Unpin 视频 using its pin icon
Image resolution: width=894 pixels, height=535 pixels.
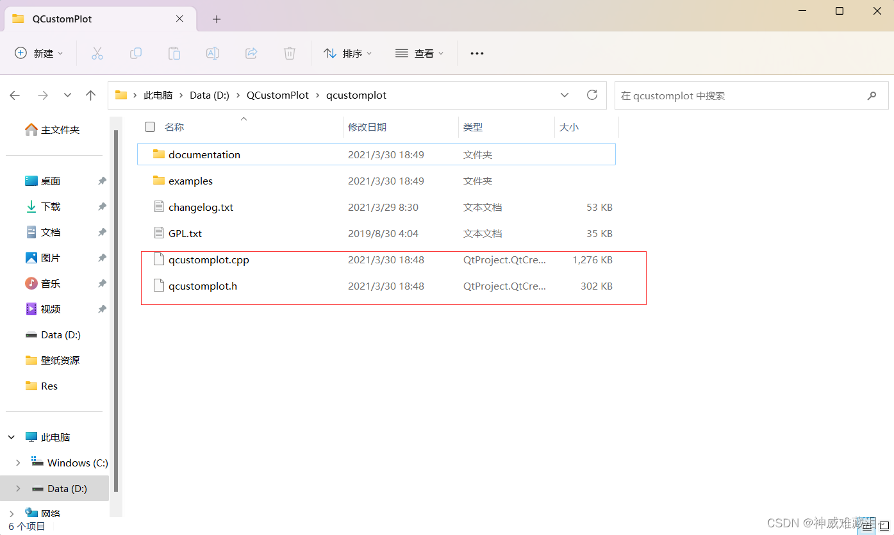tap(102, 309)
